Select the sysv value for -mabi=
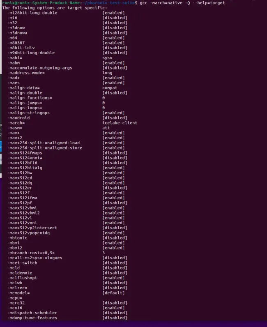This screenshot has height=327, width=267. 107,58
